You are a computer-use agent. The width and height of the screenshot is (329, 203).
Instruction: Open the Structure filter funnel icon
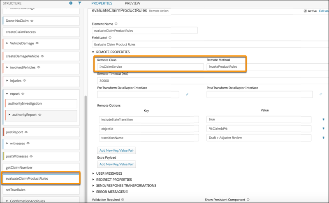80,3
